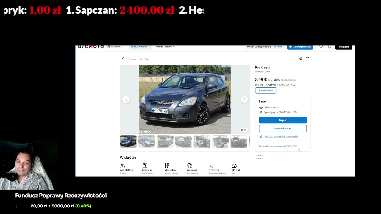381x214 pixels.
Task: Click the 1 396 cm3 engine capacity value
Action: pos(215,170)
